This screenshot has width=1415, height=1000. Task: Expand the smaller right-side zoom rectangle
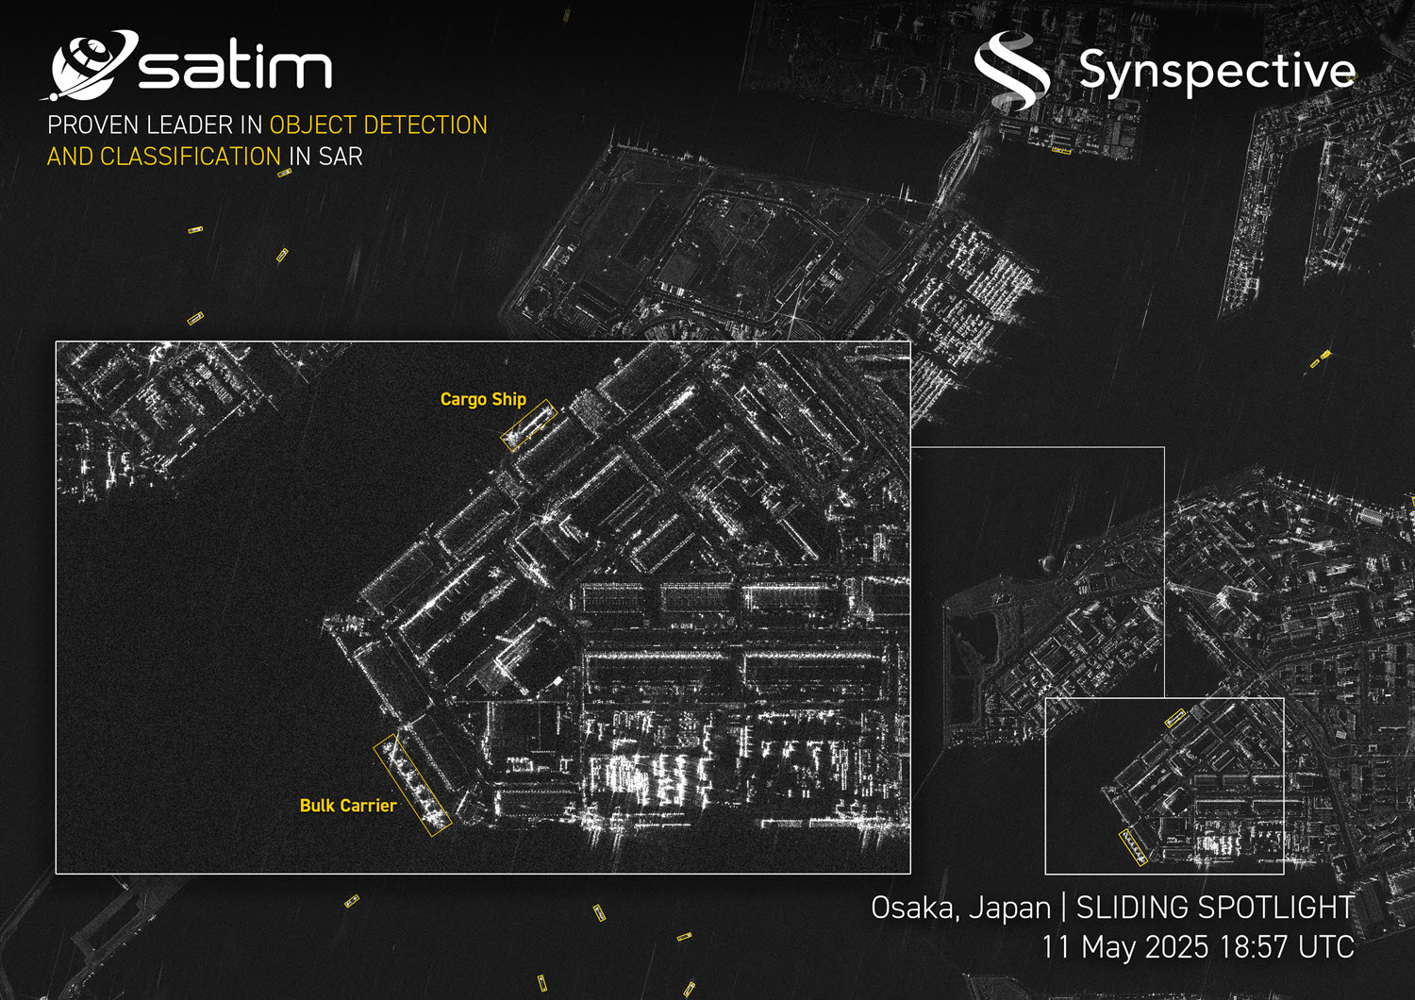pos(1165,788)
